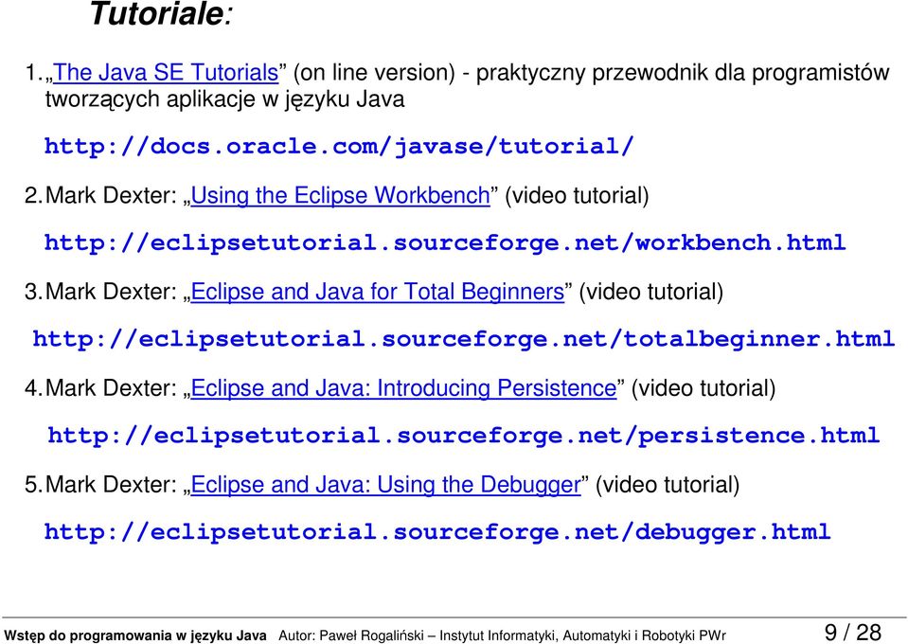Click "(video tutorial)" after Using the Eclipse Workbench
Screen dimensions: 908x644
coord(577,196)
